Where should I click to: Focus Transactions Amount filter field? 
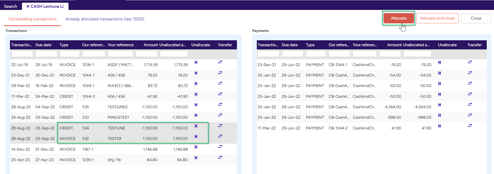click(146, 54)
